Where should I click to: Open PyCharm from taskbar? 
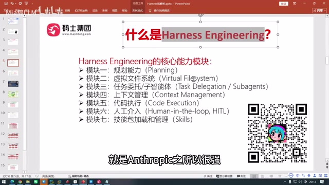tap(51, 181)
